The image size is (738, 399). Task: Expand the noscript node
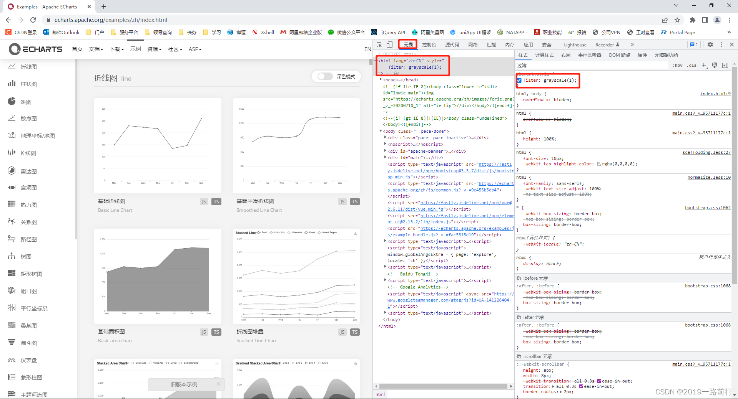tap(385, 144)
